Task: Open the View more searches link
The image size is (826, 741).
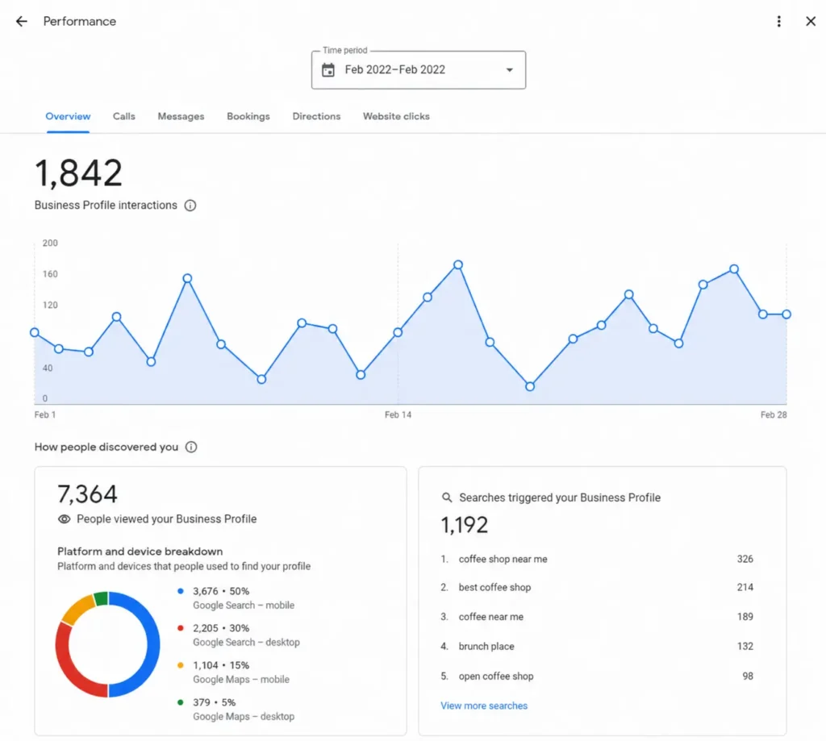Action: [x=484, y=706]
